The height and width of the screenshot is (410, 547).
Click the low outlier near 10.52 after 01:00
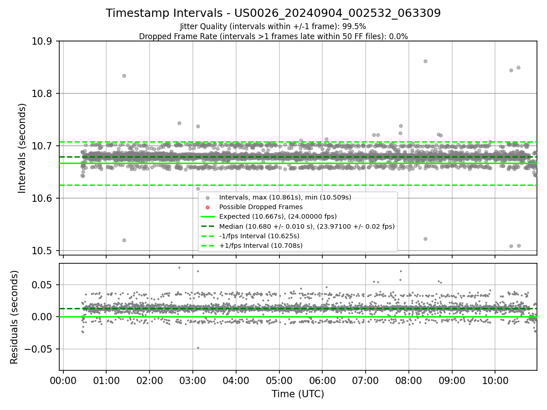(x=124, y=240)
